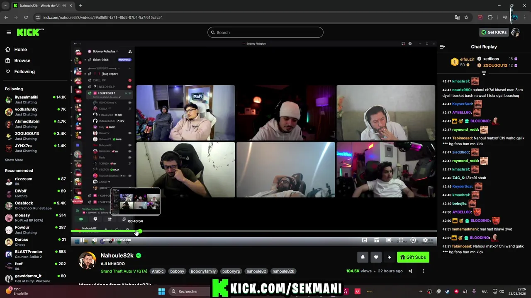The width and height of the screenshot is (531, 298).
Task: Open video more options menu
Action: click(424, 271)
